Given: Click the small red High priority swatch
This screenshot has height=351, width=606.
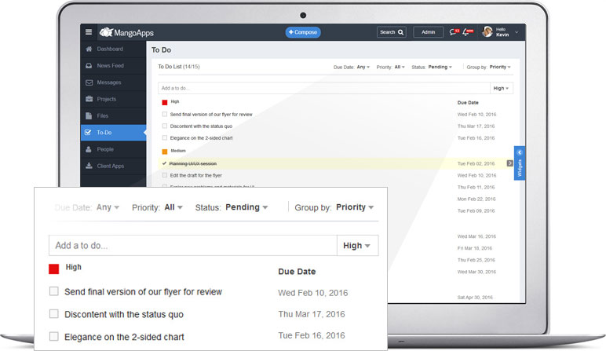Looking at the screenshot, I should click(165, 102).
